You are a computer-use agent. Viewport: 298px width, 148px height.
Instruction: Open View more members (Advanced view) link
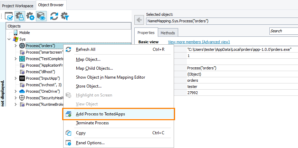pos(199,42)
